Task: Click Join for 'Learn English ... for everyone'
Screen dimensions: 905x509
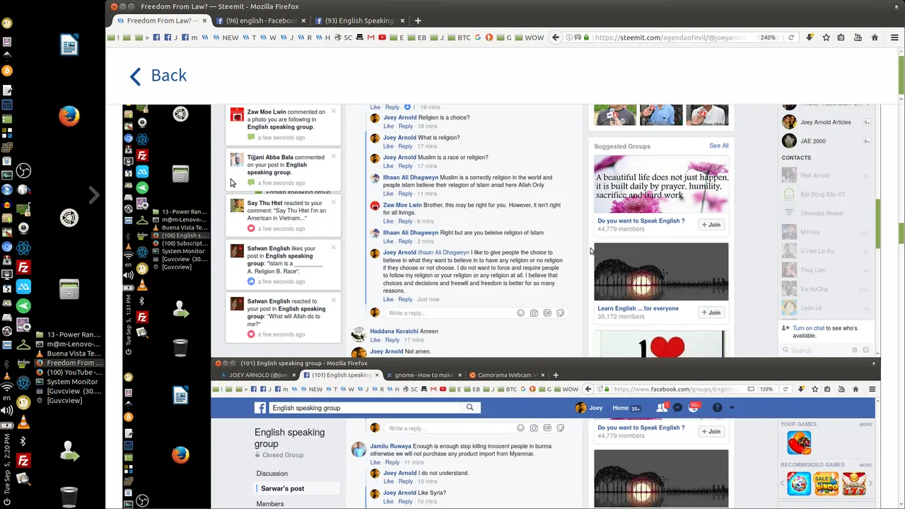Action: [x=711, y=312]
